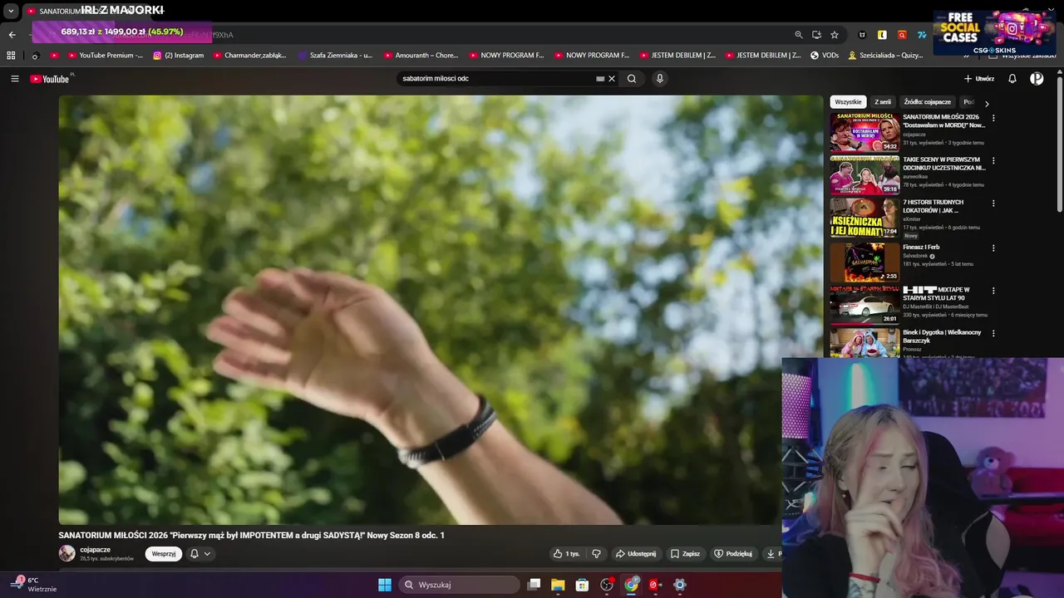
Task: Click the Wesprzyj join button
Action: 164,554
